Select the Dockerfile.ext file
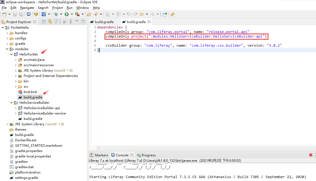Screen dimensions: 316x181 tap(26, 140)
